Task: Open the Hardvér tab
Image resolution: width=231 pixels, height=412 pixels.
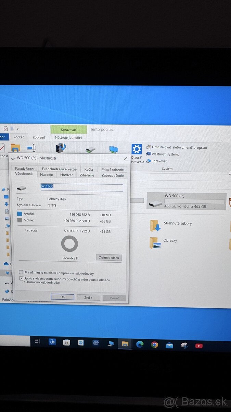Action: point(66,175)
